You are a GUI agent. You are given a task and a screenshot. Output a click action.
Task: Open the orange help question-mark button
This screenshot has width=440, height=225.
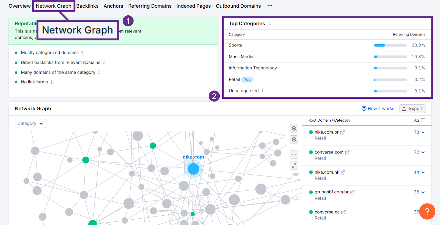427,212
